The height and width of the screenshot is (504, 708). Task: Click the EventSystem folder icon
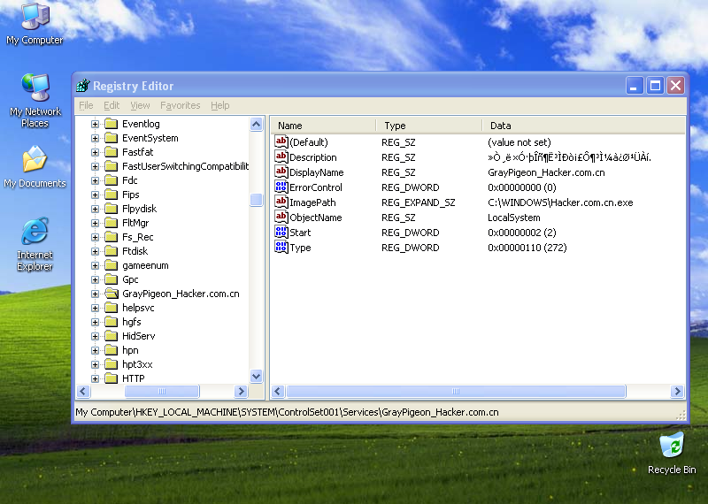(112, 138)
